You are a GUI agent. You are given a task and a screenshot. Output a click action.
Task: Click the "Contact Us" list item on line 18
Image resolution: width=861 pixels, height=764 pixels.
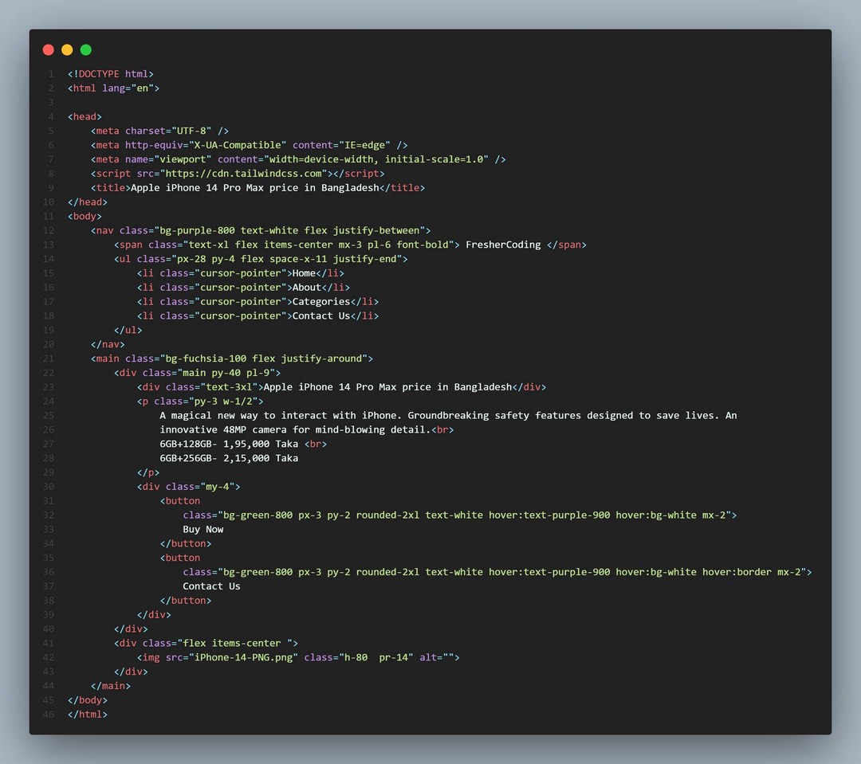tap(320, 316)
